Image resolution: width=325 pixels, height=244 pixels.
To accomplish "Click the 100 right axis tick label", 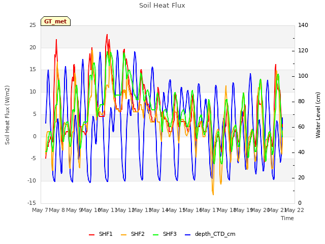I will pyautogui.click(x=303, y=76).
